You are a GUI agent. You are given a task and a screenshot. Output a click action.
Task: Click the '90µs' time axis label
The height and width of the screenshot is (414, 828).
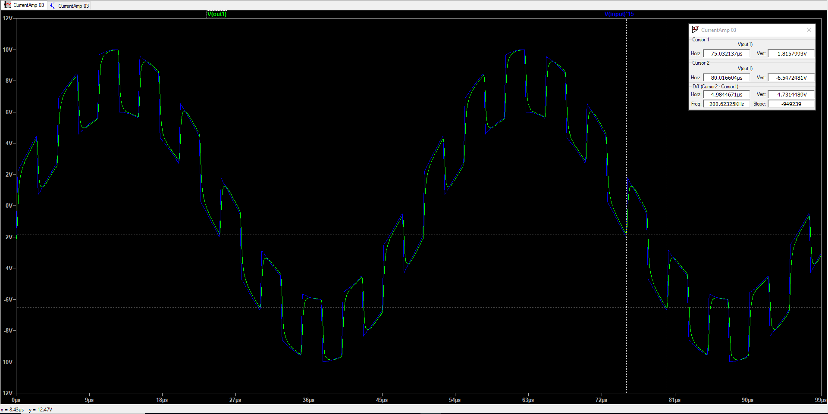point(748,400)
